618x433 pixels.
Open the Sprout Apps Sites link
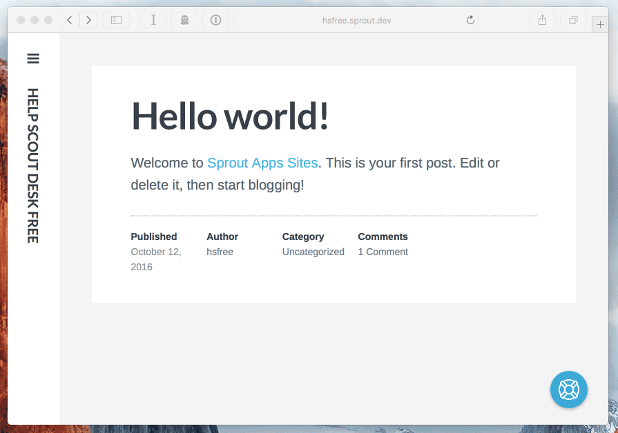coord(262,163)
